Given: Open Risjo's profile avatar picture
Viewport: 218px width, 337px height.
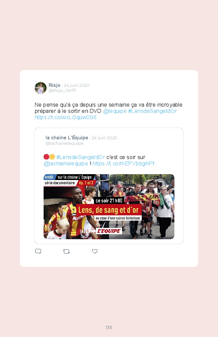Looking at the screenshot, I should pyautogui.click(x=41, y=88).
